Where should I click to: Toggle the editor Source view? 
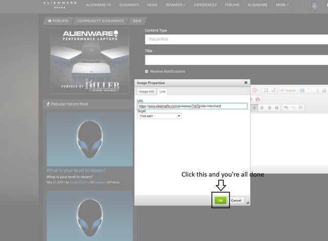pyautogui.click(x=288, y=90)
